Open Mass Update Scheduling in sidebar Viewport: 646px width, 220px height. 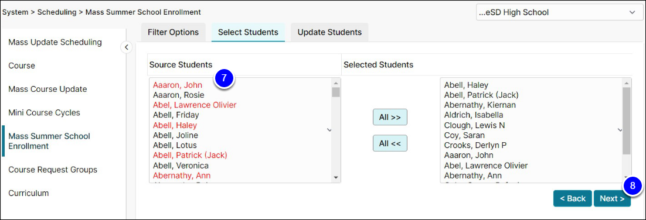55,42
